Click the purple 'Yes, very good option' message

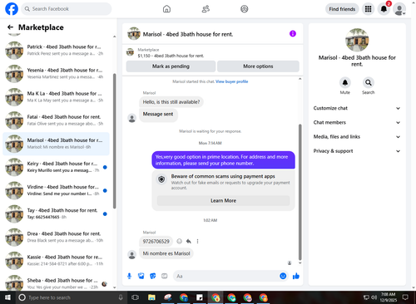click(x=223, y=160)
